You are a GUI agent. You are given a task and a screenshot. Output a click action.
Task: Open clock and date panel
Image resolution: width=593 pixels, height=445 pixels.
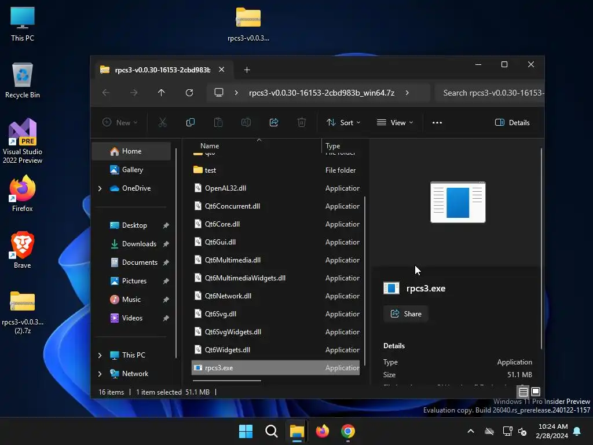552,431
